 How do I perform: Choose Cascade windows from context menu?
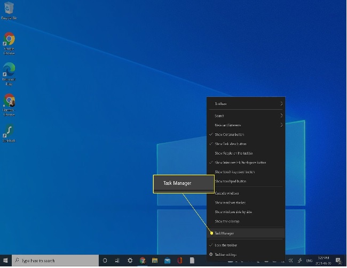pyautogui.click(x=246, y=193)
